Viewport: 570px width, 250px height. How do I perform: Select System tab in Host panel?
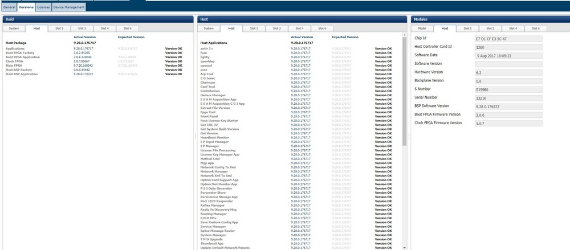pyautogui.click(x=209, y=28)
